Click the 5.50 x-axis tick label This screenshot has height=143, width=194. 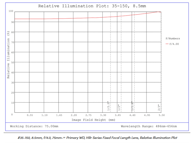point(162,115)
